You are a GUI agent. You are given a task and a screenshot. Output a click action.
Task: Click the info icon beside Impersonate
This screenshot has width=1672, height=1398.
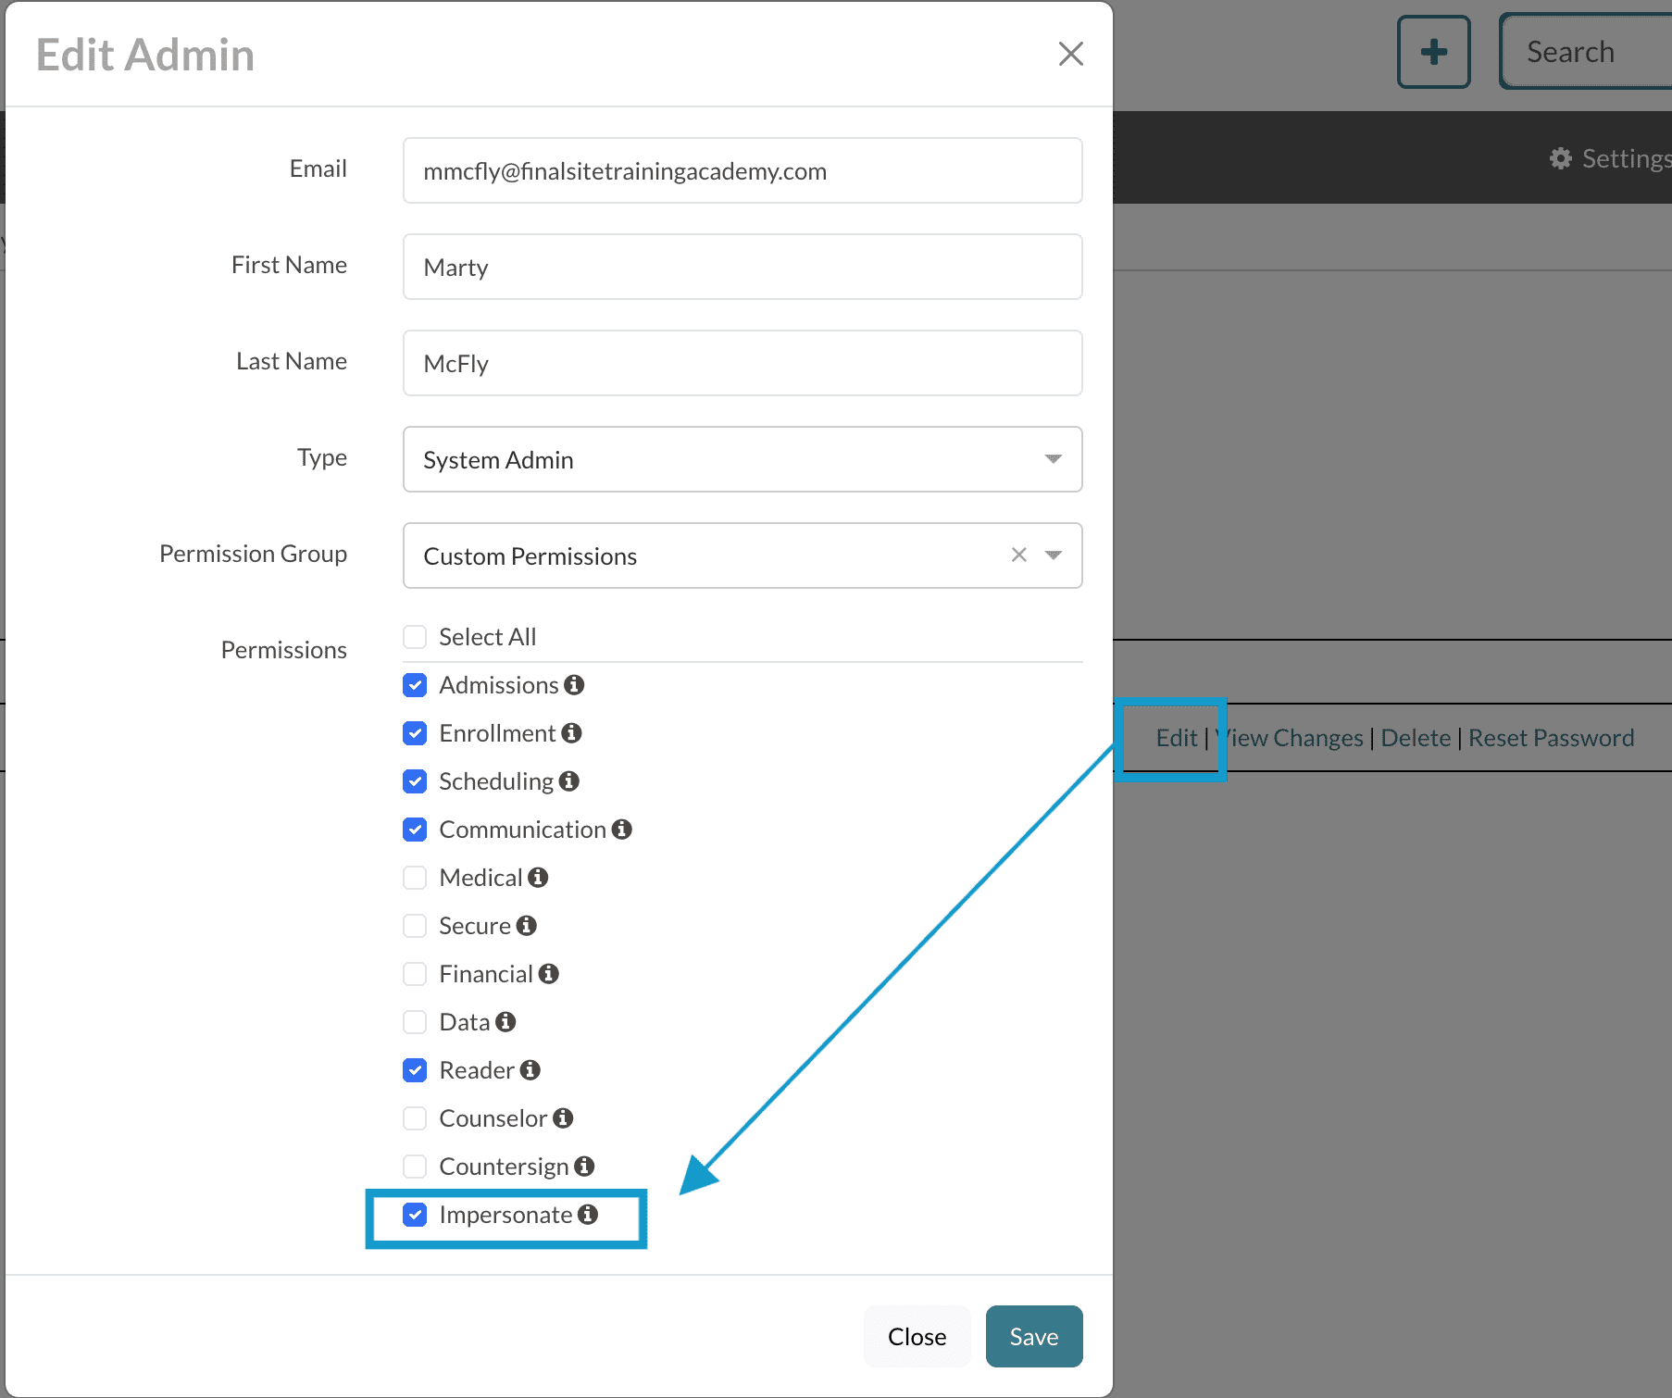(589, 1215)
